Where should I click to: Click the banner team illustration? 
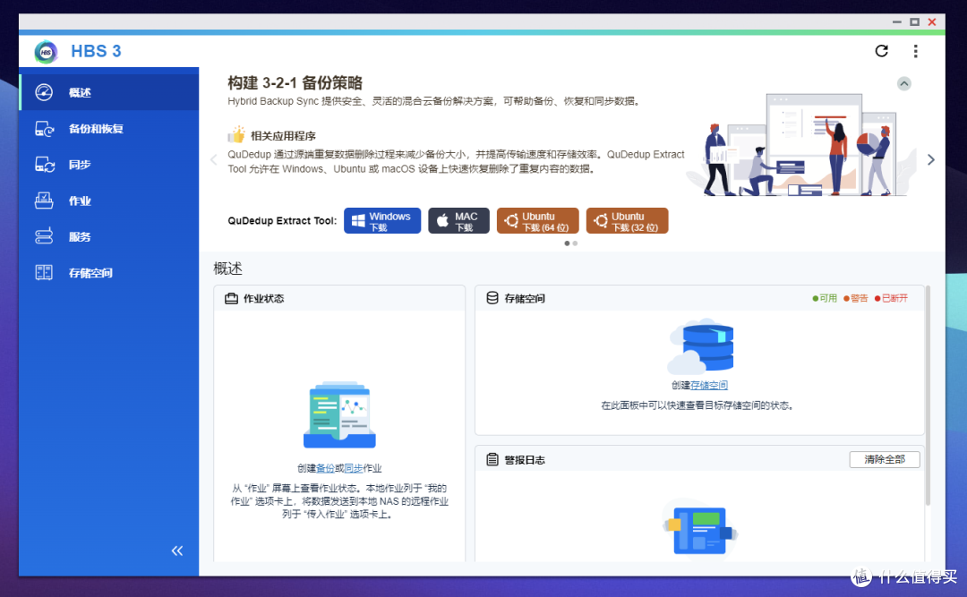click(x=801, y=146)
